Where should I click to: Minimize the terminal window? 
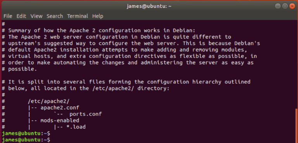point(278,6)
